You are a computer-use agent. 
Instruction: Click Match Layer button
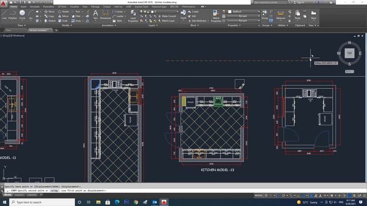[x=166, y=21]
